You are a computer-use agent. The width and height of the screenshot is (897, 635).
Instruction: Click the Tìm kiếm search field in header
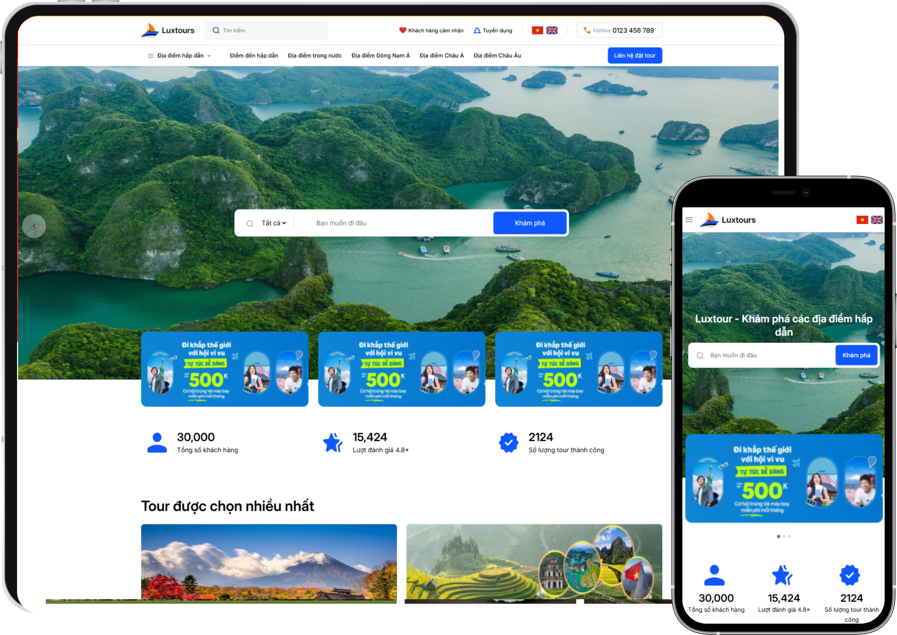(265, 30)
